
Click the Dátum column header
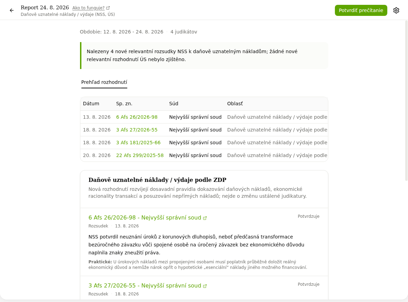[91, 104]
